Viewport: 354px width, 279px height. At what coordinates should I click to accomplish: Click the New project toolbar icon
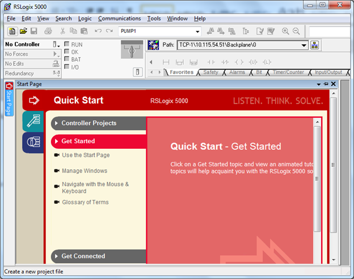click(x=12, y=31)
